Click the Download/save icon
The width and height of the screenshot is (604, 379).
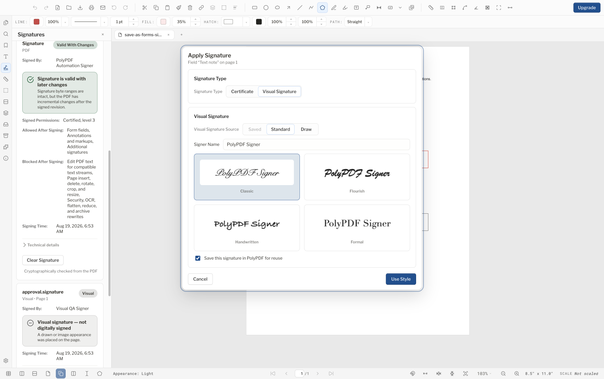(80, 7)
